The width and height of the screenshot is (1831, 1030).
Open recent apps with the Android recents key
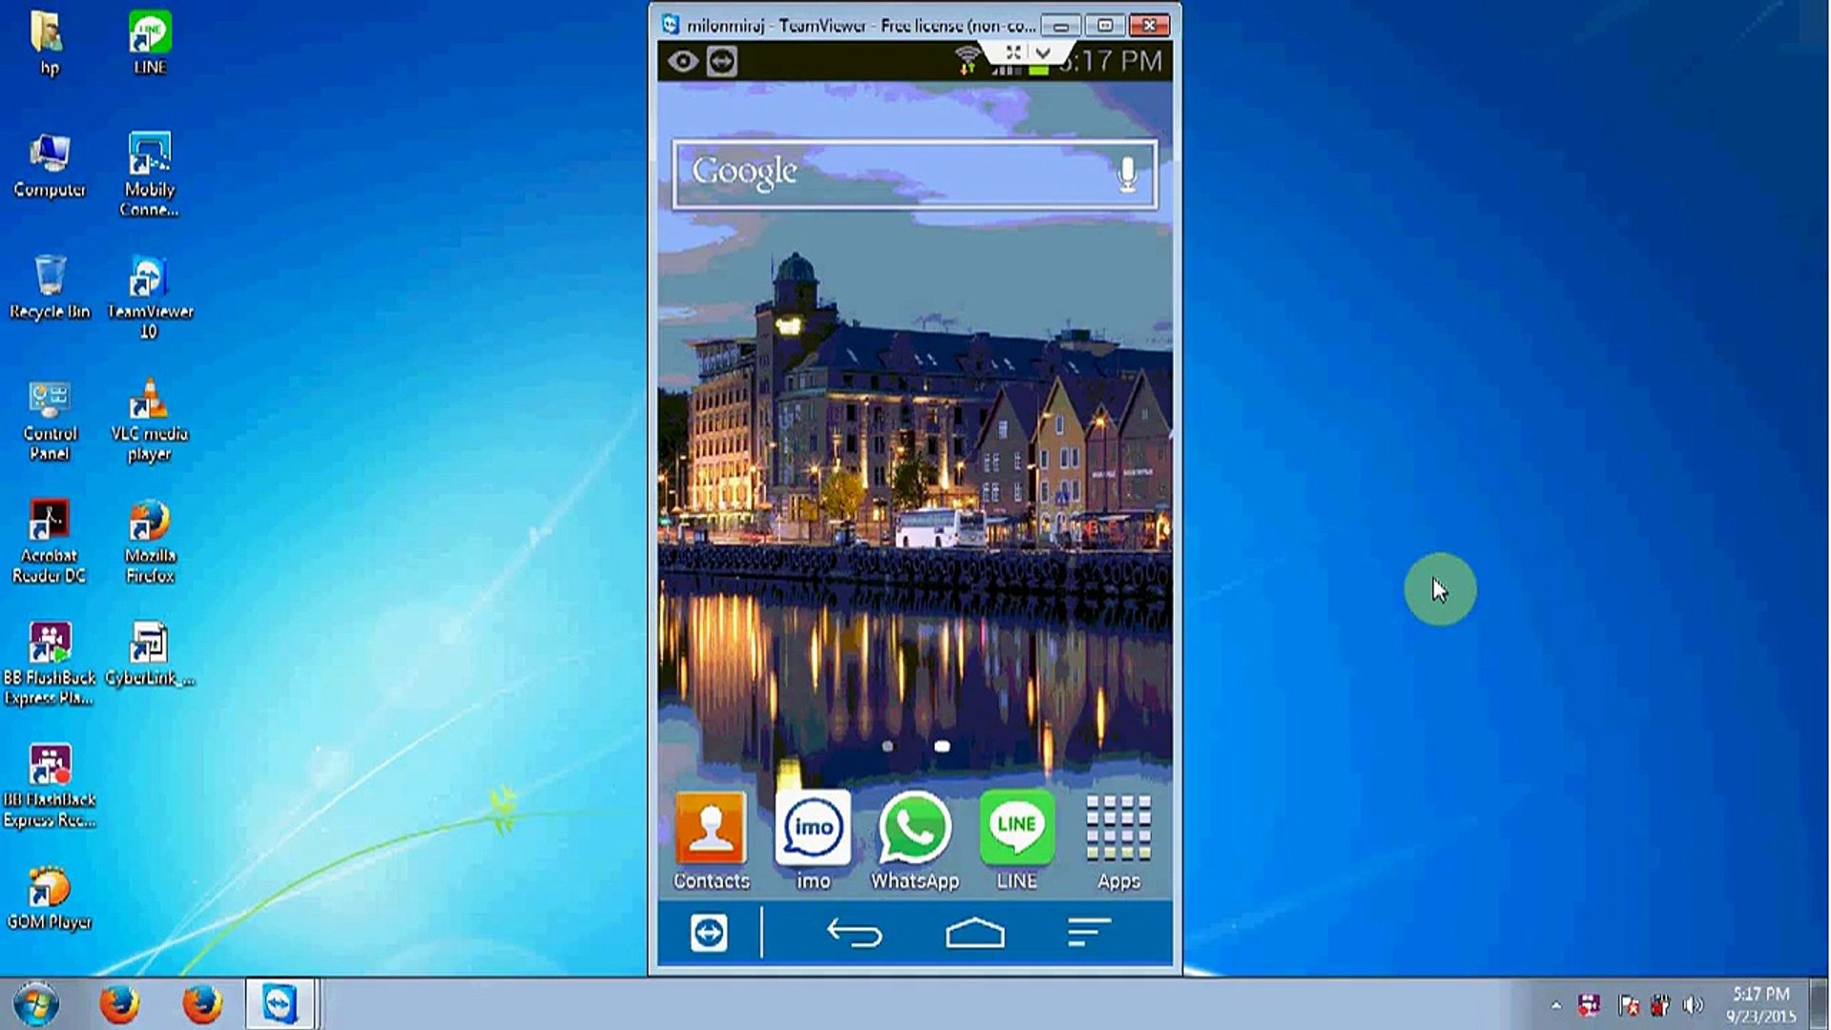[1087, 933]
